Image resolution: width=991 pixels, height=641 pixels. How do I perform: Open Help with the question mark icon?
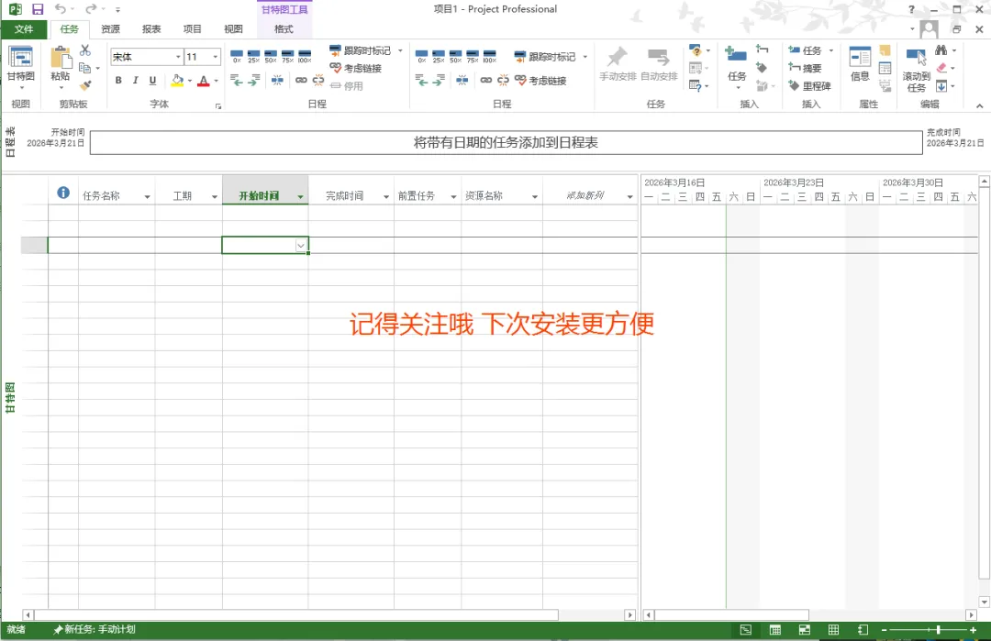tap(911, 9)
